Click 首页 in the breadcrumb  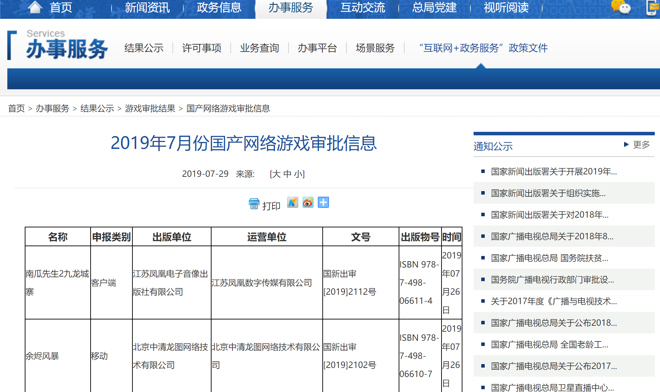[x=16, y=108]
